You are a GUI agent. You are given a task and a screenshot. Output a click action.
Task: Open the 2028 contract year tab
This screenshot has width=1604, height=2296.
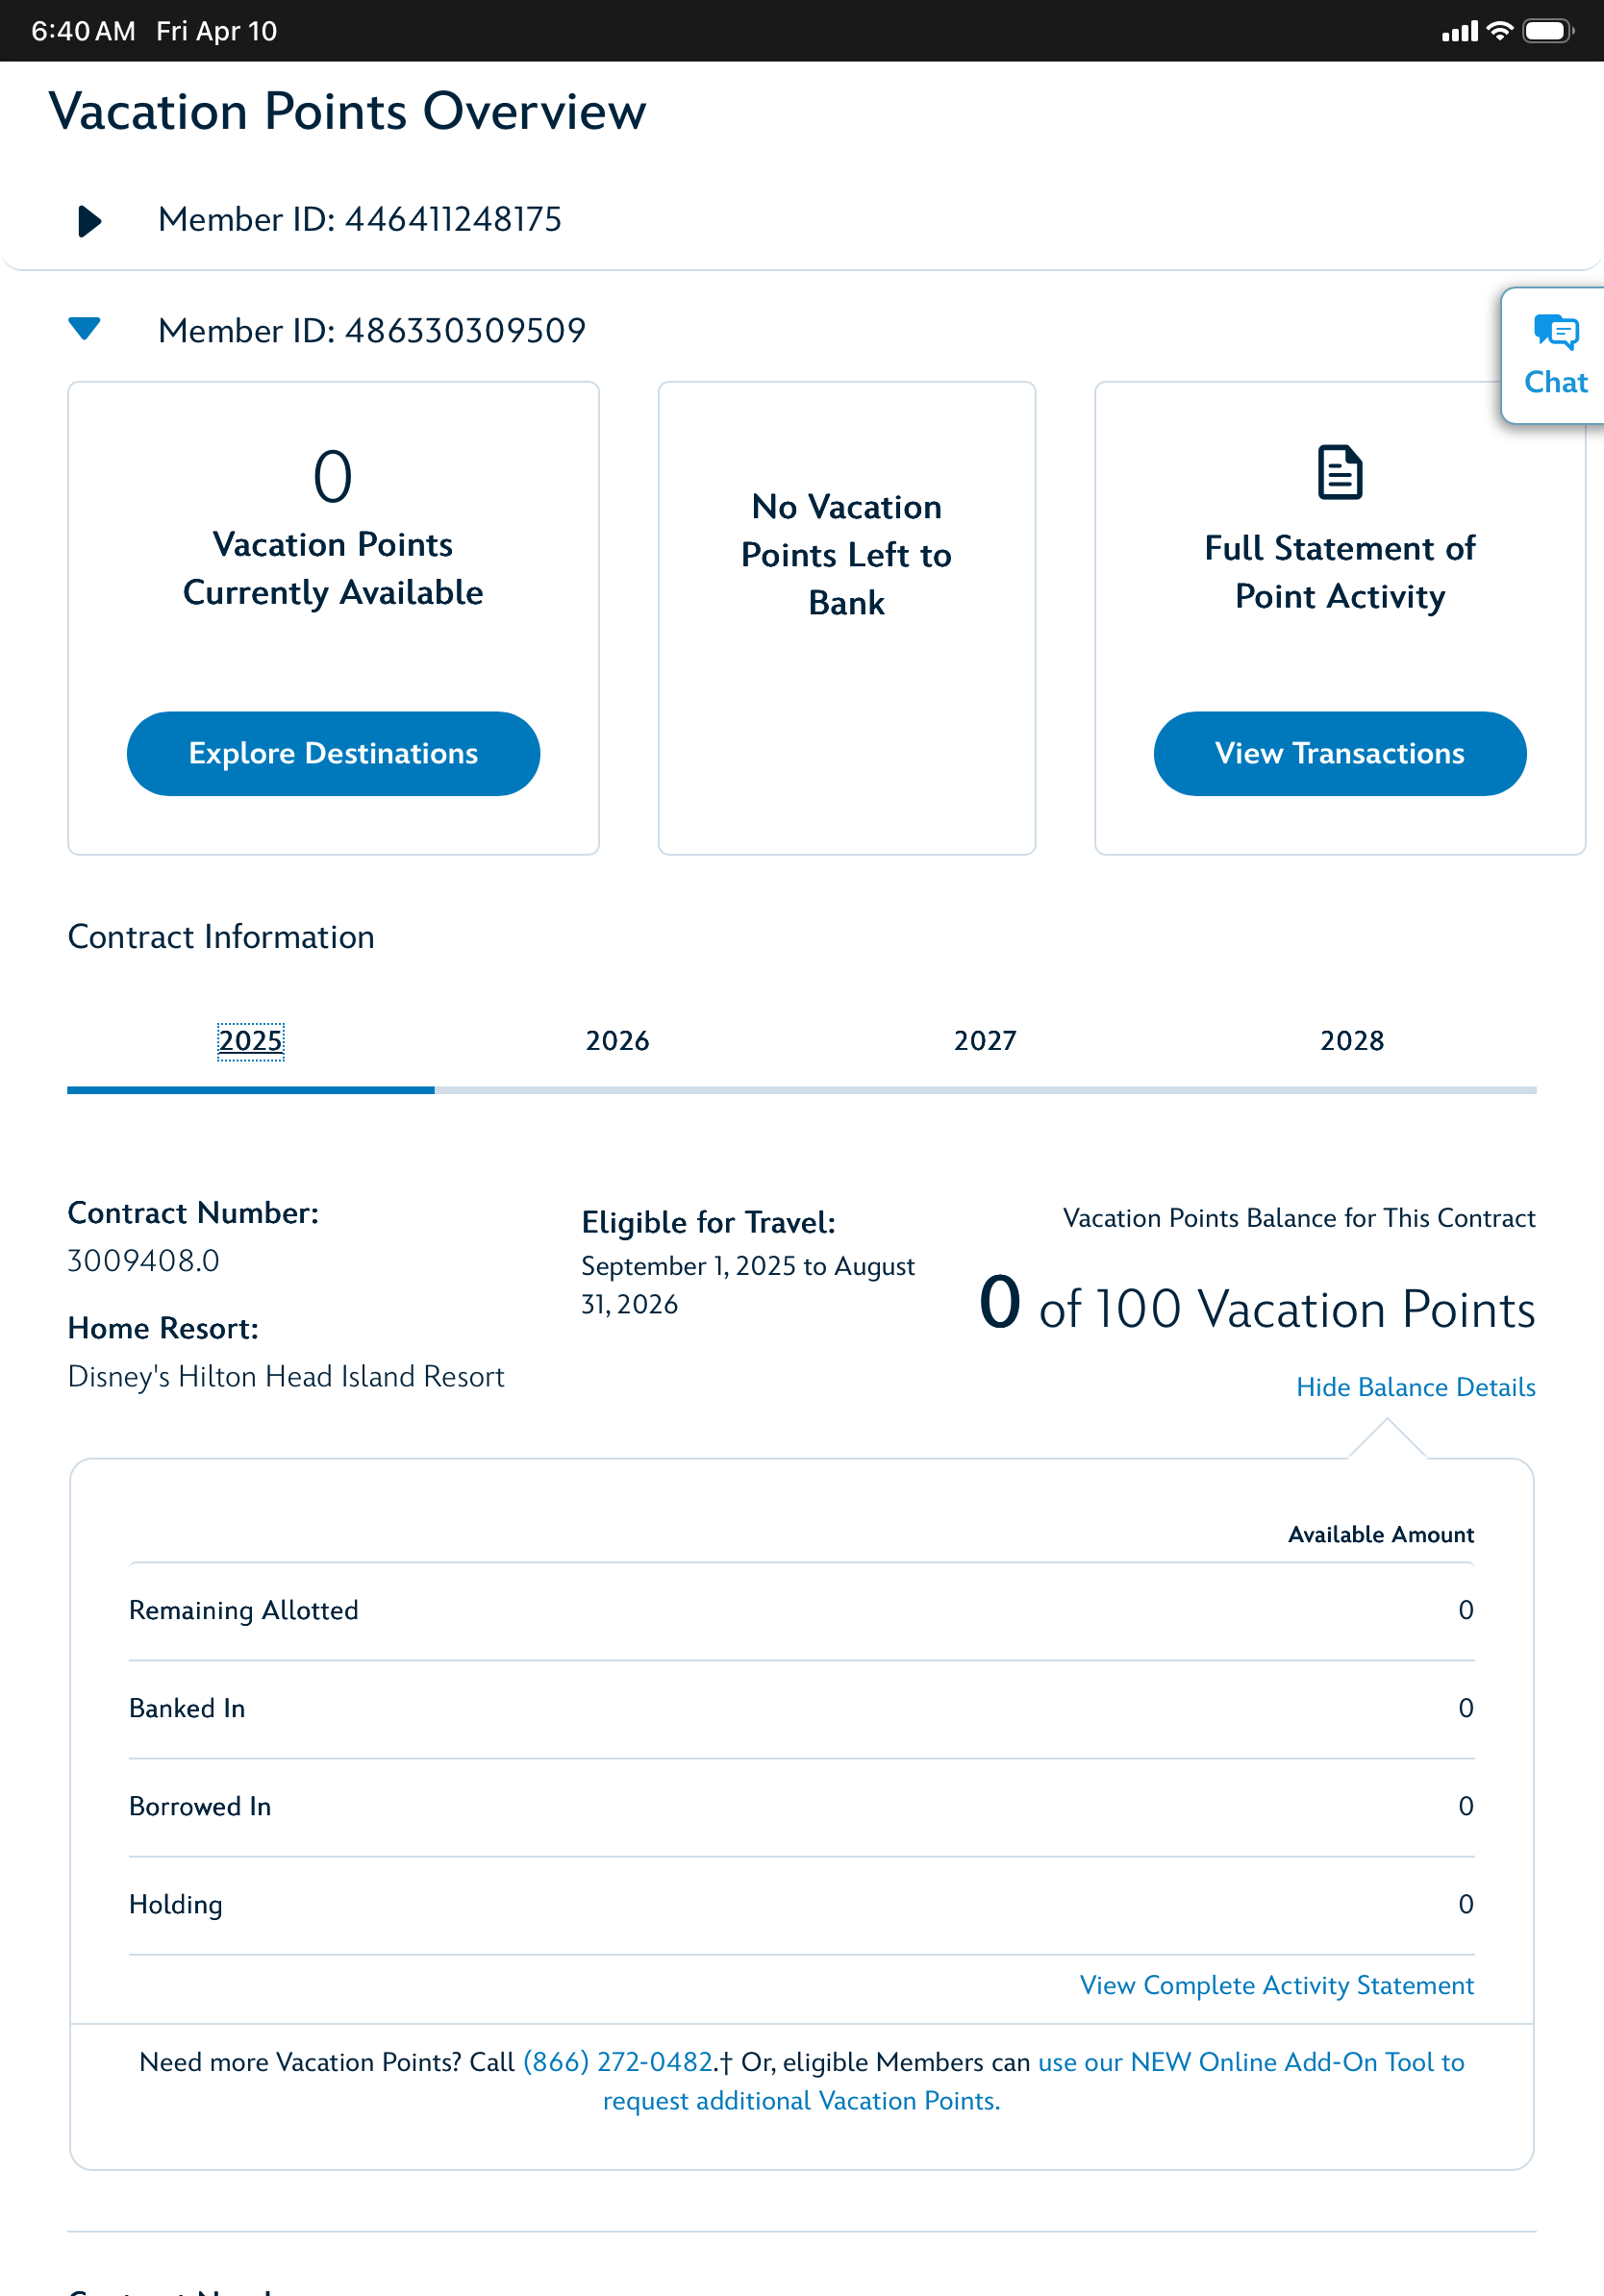point(1352,1041)
